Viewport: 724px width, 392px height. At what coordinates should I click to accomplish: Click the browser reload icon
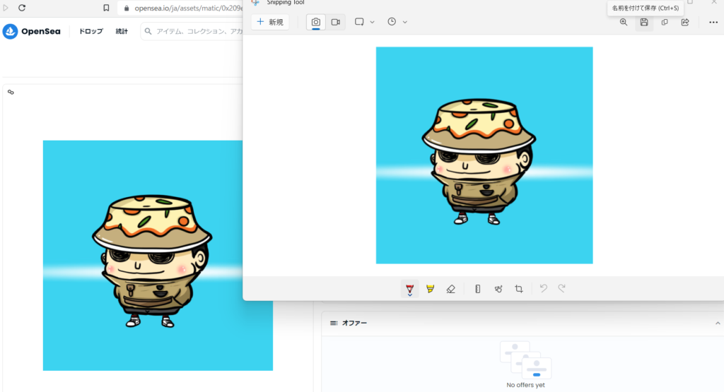[x=22, y=8]
